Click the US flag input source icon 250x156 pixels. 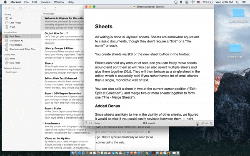pyautogui.click(x=199, y=2)
